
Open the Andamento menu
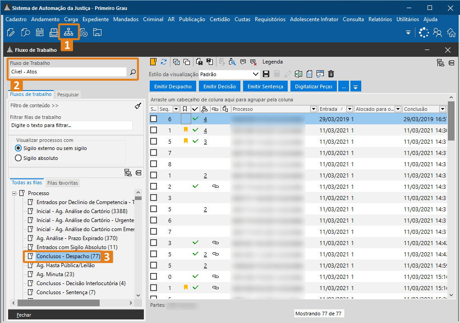tap(46, 19)
